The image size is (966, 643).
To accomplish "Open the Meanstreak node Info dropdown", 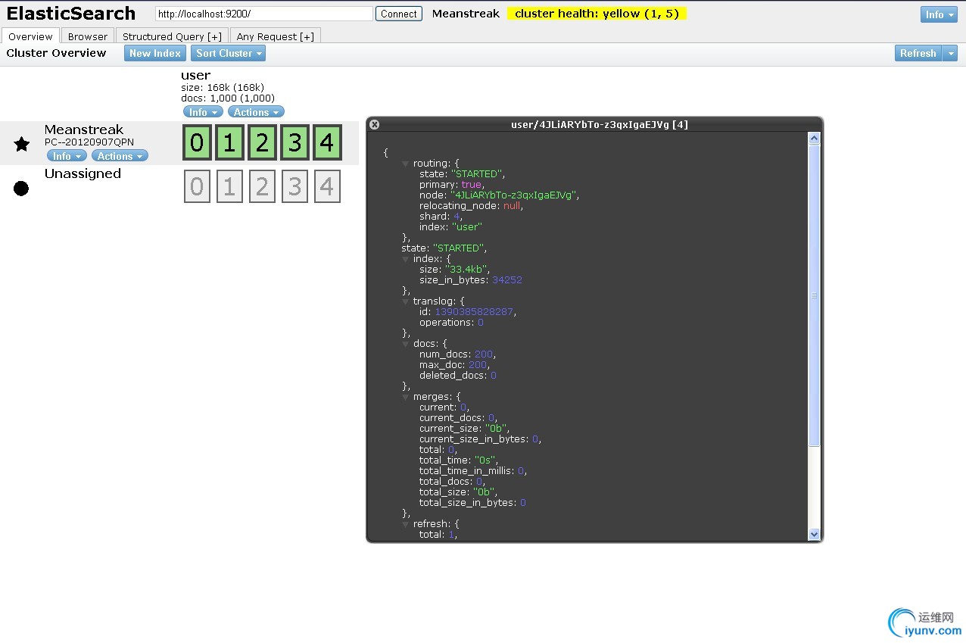I will (x=67, y=156).
